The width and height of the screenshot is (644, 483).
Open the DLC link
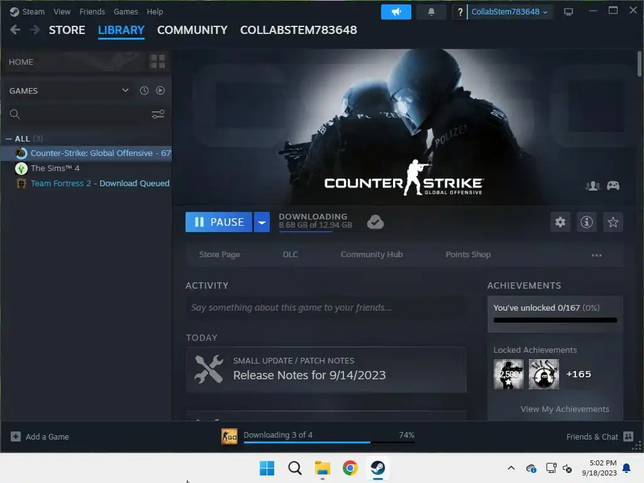click(x=291, y=255)
